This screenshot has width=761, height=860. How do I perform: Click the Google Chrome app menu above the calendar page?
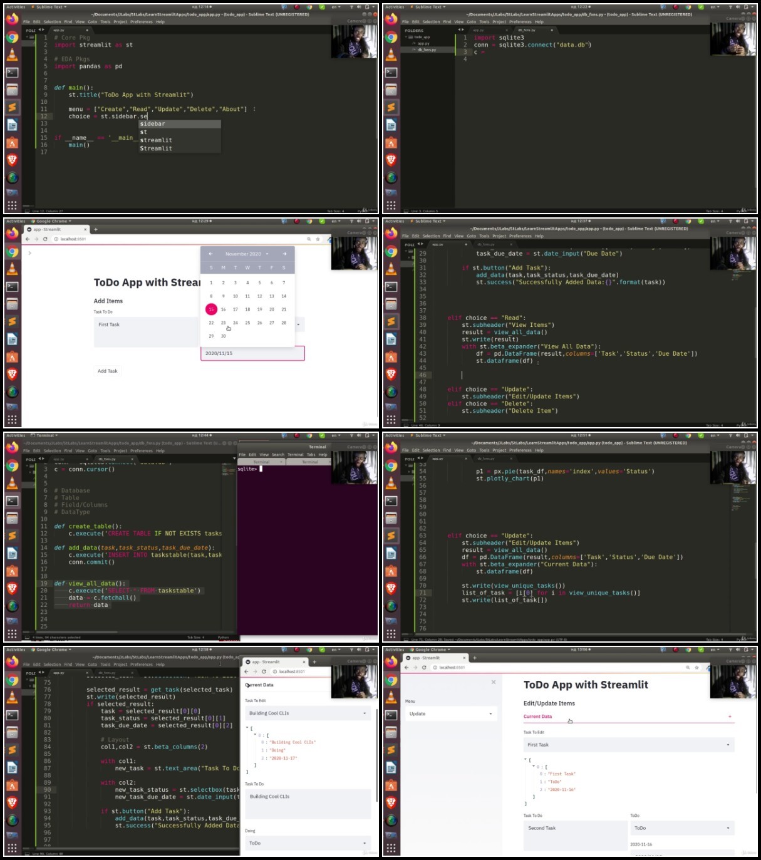tap(51, 221)
